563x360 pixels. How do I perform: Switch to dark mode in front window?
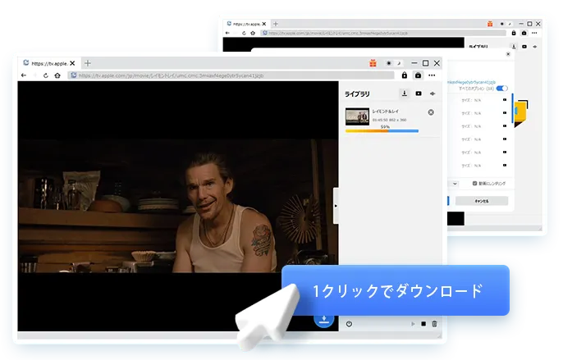point(399,63)
